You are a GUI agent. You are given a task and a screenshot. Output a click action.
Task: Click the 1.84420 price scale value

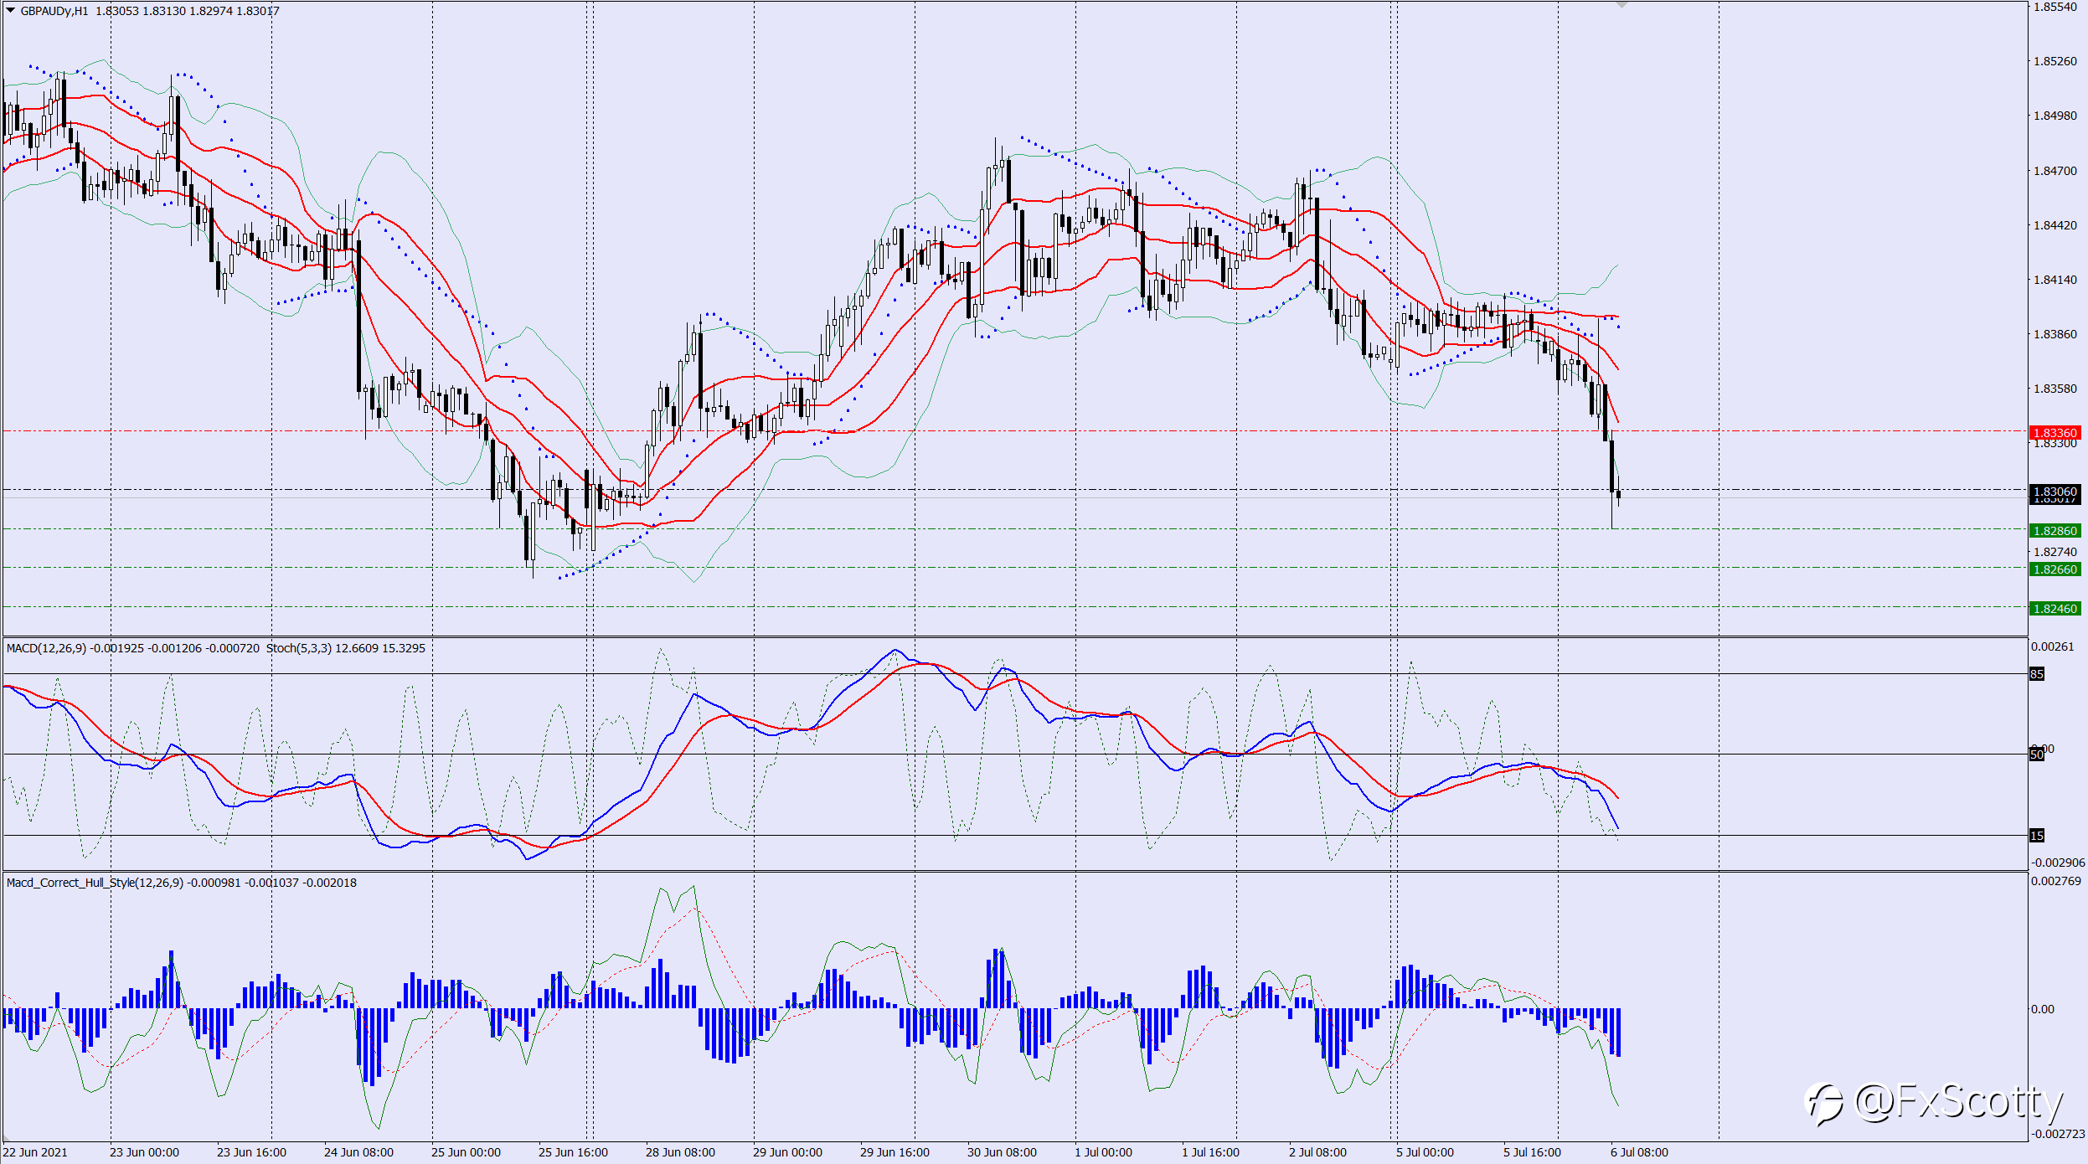(2055, 225)
